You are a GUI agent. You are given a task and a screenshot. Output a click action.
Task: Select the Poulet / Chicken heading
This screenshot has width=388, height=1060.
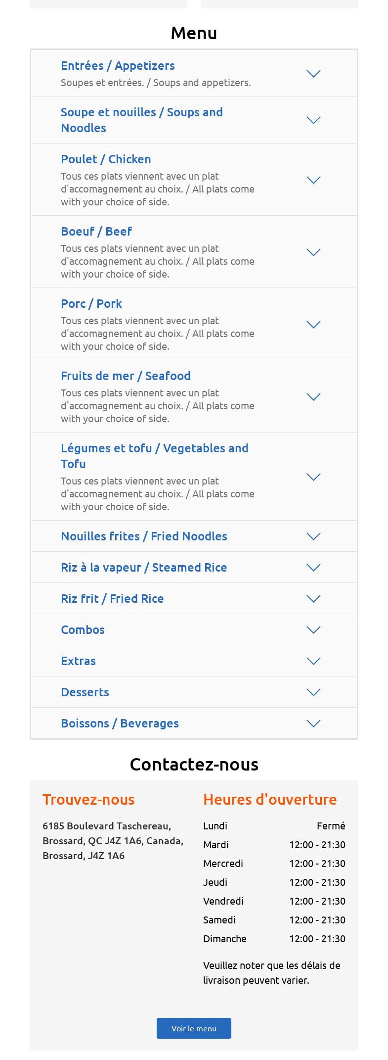click(106, 159)
